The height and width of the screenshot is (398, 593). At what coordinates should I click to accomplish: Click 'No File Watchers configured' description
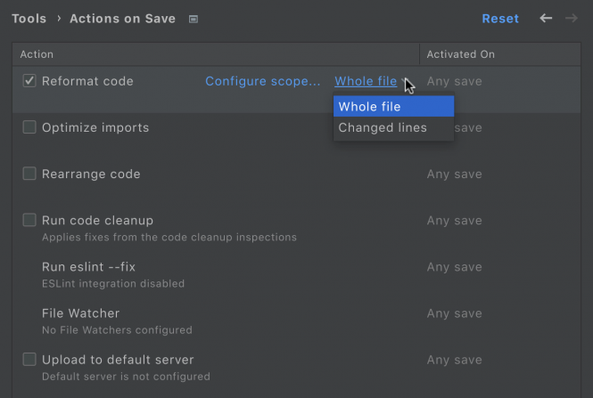[x=117, y=330]
